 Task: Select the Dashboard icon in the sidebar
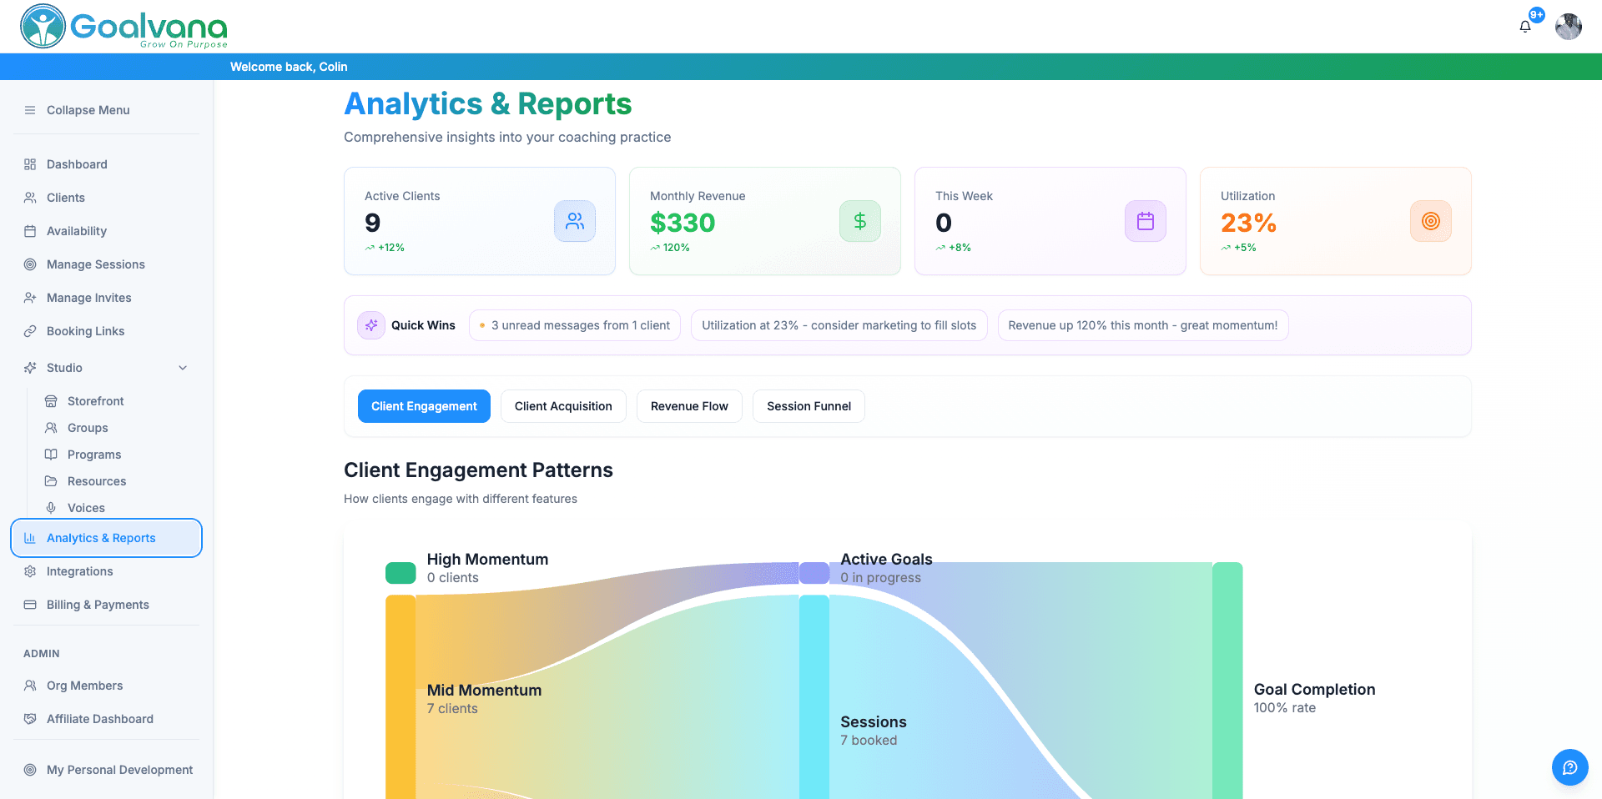point(30,164)
